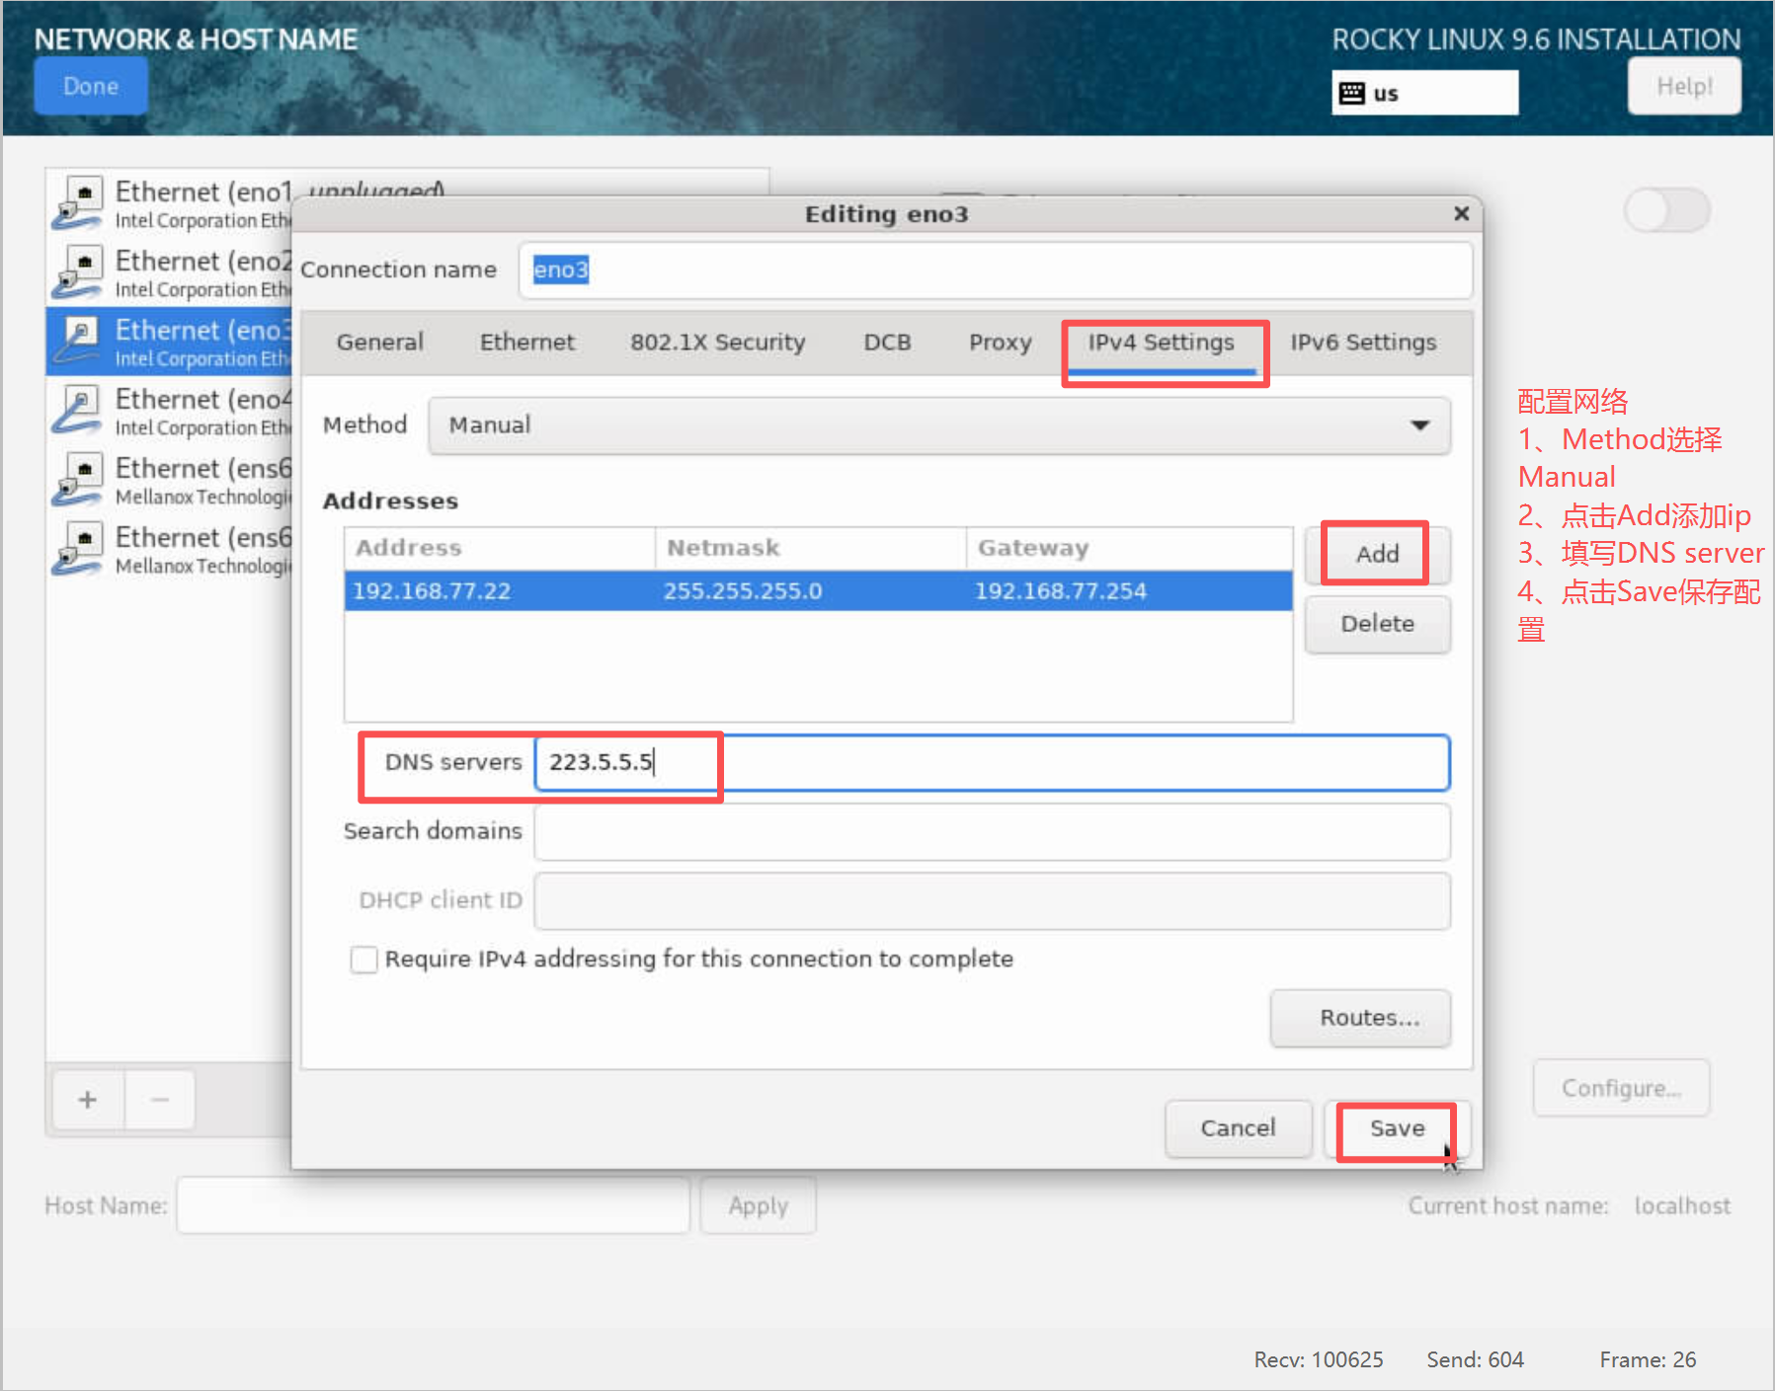Image resolution: width=1775 pixels, height=1391 pixels.
Task: Click the plus icon to add network device
Action: (x=88, y=1099)
